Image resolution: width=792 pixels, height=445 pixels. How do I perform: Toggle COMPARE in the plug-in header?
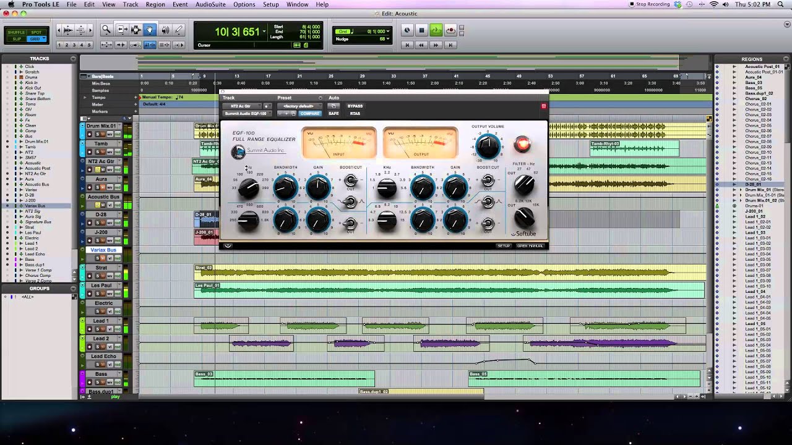pos(310,114)
